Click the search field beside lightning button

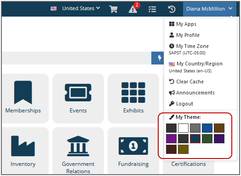(77, 58)
